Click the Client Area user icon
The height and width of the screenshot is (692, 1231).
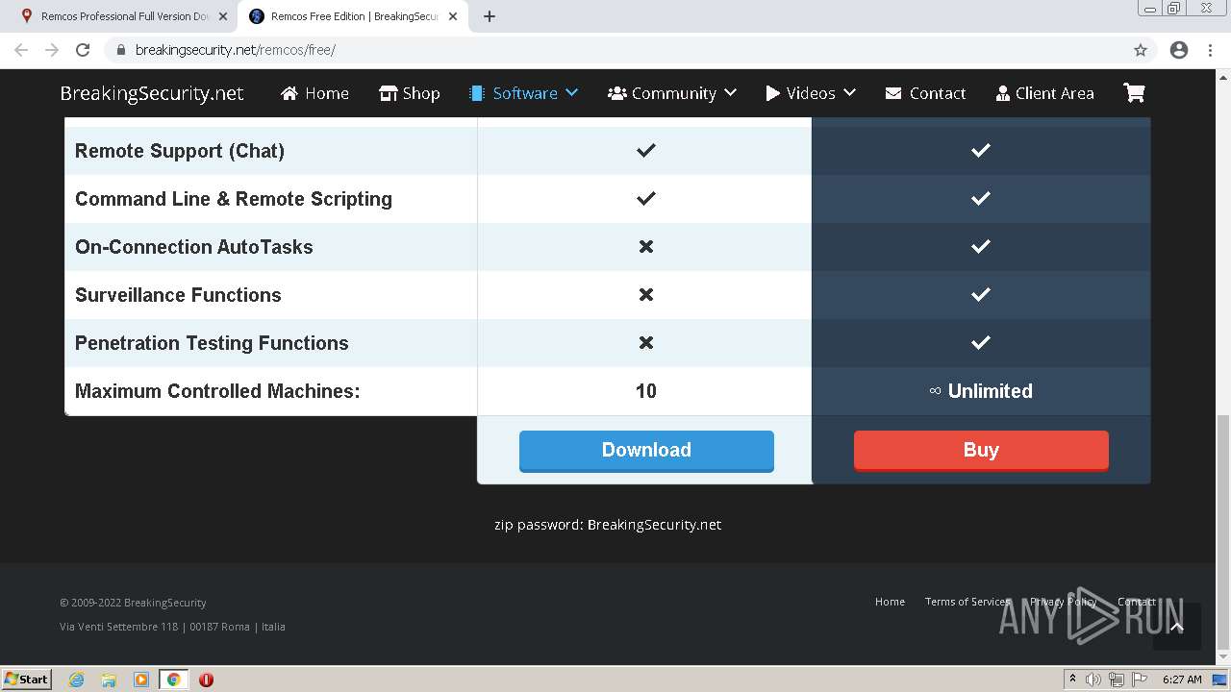pos(1003,93)
